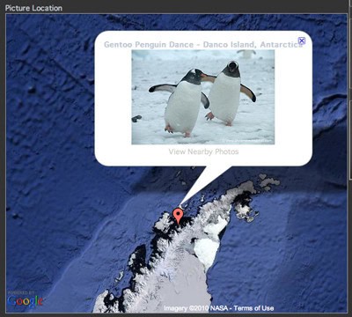Click the small islands off the peninsula's tip
Image resolution: width=352 pixels, height=317 pixels.
(268, 181)
